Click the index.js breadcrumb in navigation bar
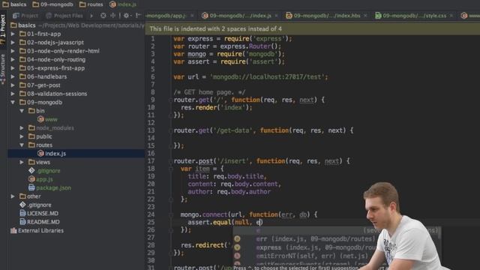The width and height of the screenshot is (480, 270). click(123, 4)
